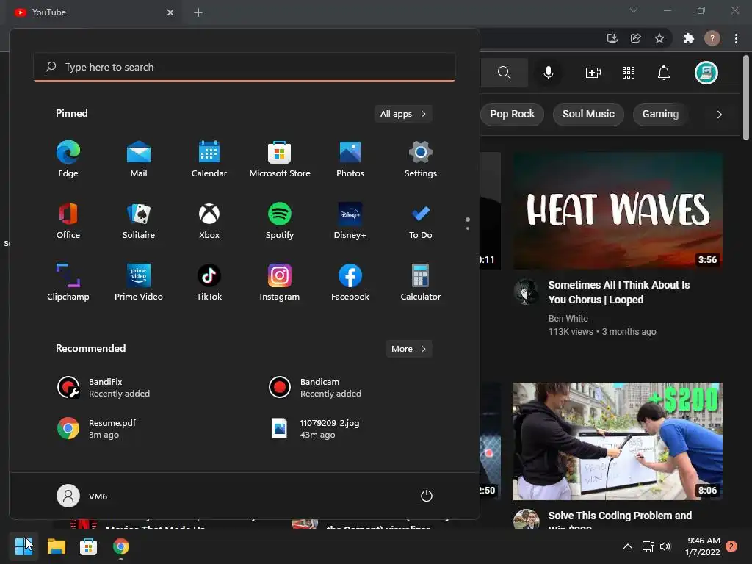Switch to Chrome on the taskbar
Screen dimensions: 752x564
click(121, 546)
